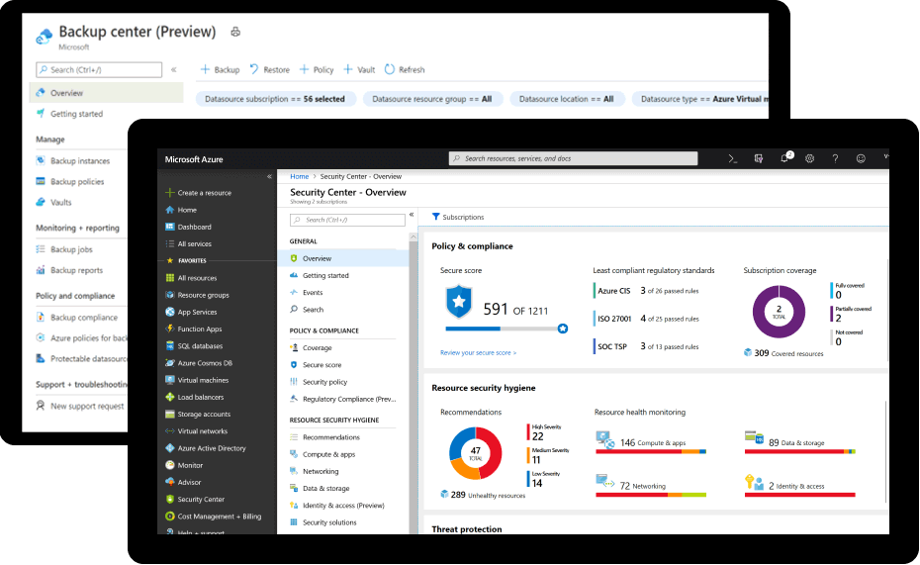Open Dashboard in the Azure sidebar
The width and height of the screenshot is (920, 565).
(188, 227)
